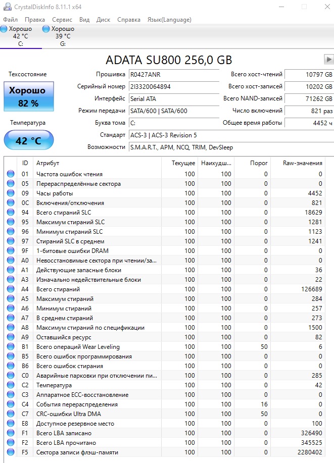Open the Сервис menu
Screen dimensions: 334x463
62,20
